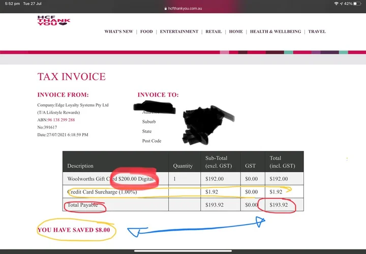Screen dimensions: 366x254
Task: Open Health & Wellbeing section
Action: click(x=276, y=31)
